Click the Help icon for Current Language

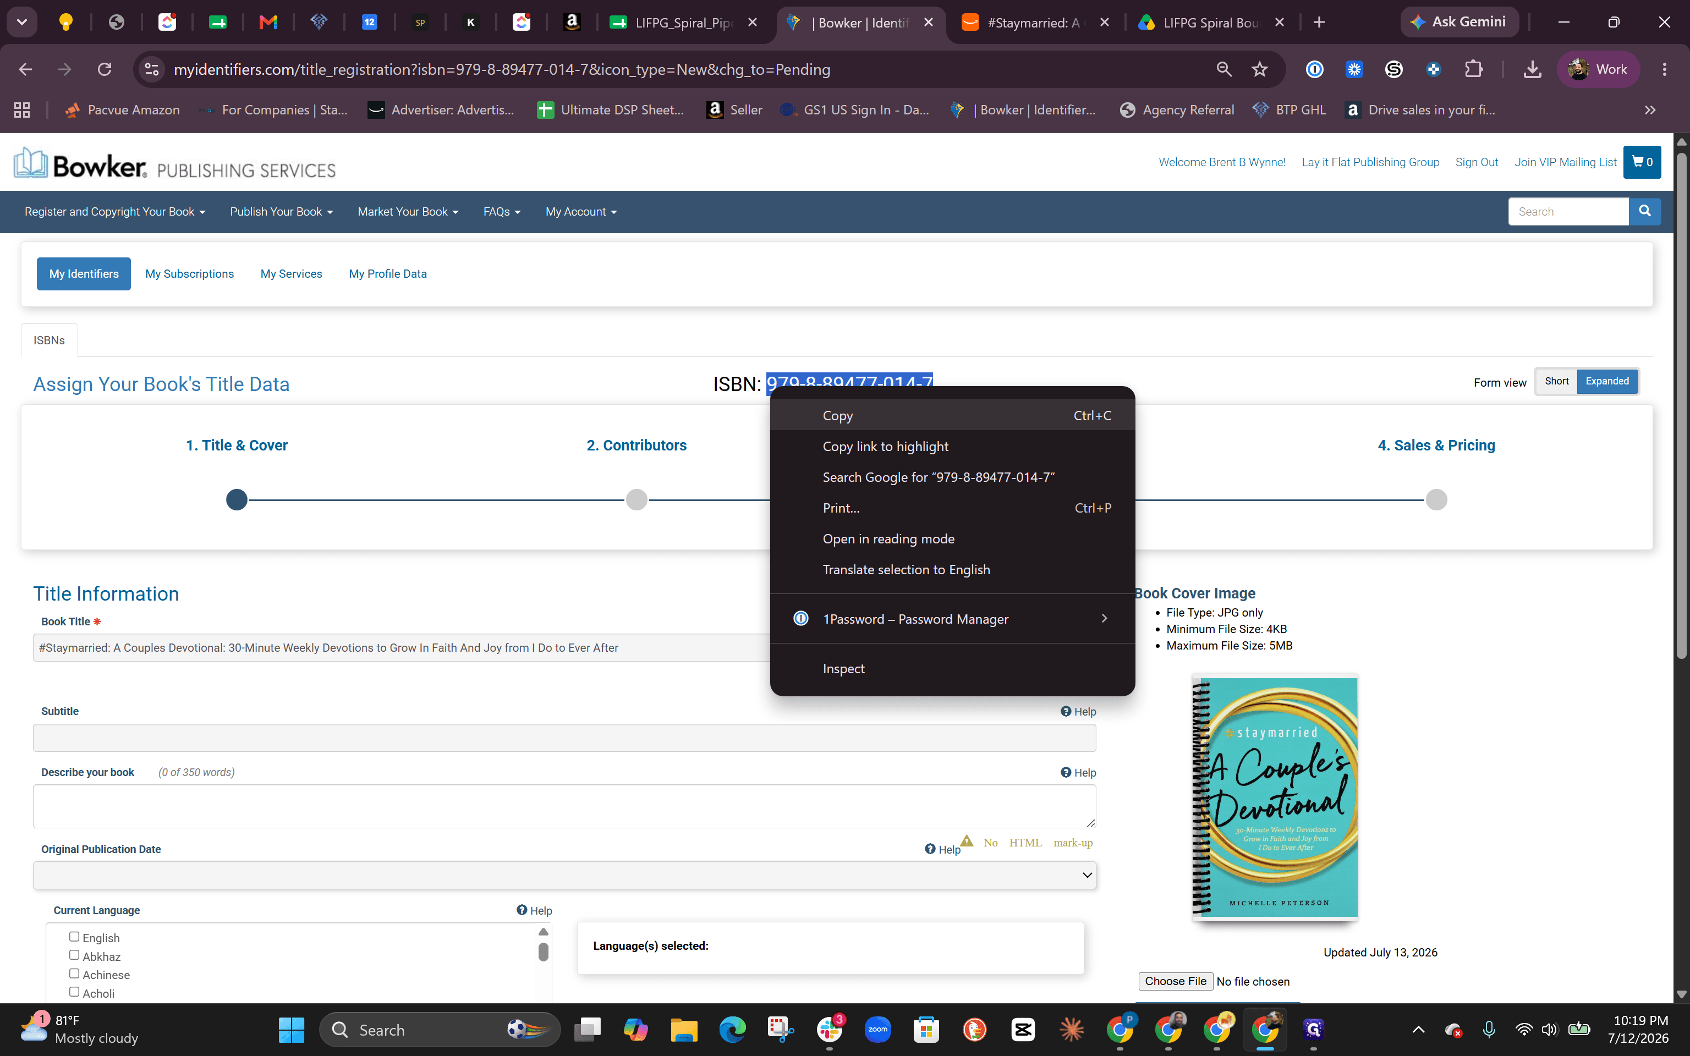[x=522, y=909]
